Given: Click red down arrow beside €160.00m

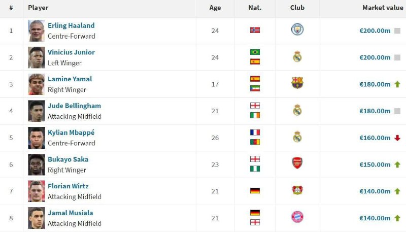Looking at the screenshot, I should click(x=397, y=138).
